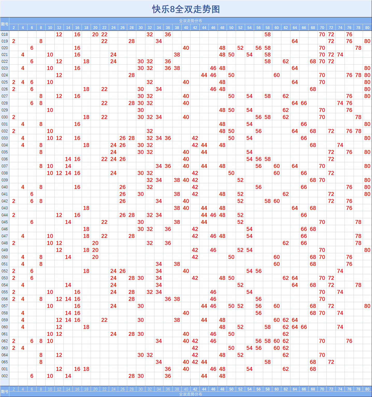Click the 38 in row 051
The image size is (372, 397).
(177, 264)
